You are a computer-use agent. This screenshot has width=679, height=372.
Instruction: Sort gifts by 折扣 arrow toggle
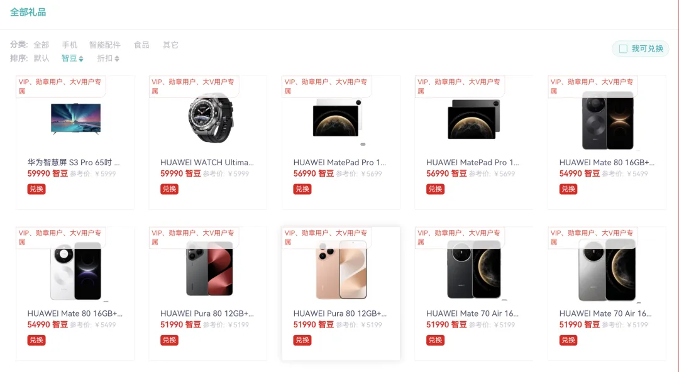[117, 58]
